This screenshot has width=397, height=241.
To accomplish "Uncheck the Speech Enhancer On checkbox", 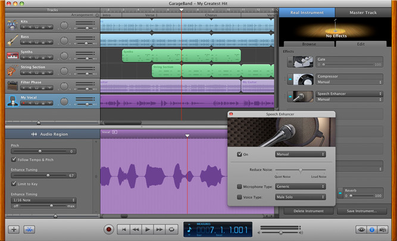I will pos(239,154).
